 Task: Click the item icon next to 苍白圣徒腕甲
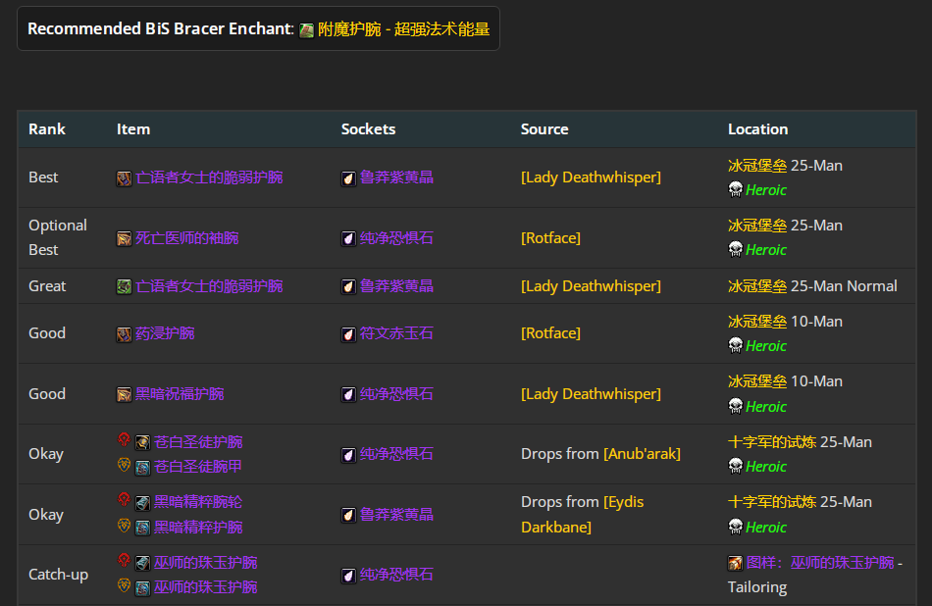point(142,468)
